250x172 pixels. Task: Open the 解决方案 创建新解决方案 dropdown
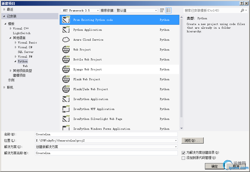[106, 147]
